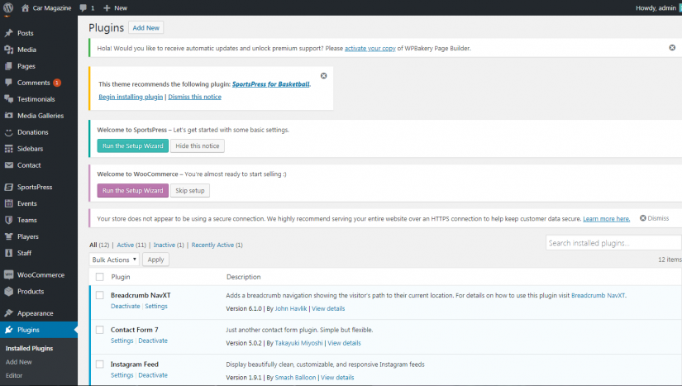Check the Contact Form 7 plugin checkbox
Screen dimensions: 682x386
99,330
